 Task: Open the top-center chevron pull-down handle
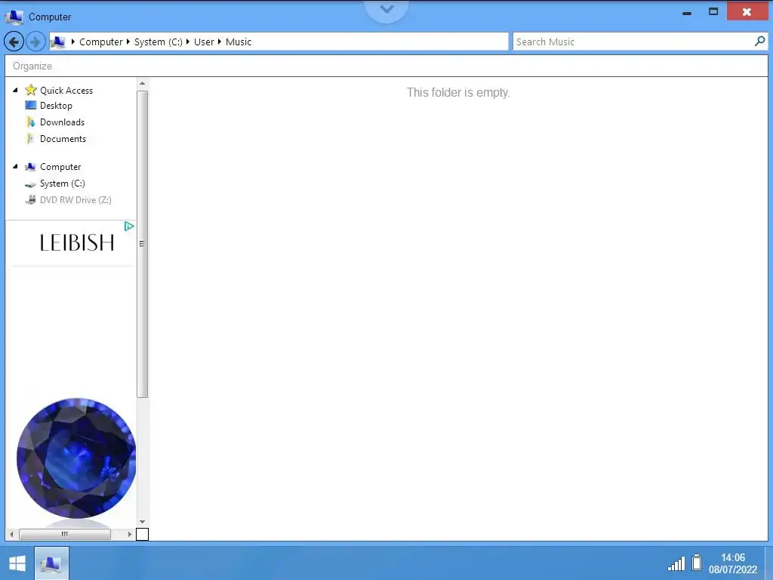click(387, 9)
